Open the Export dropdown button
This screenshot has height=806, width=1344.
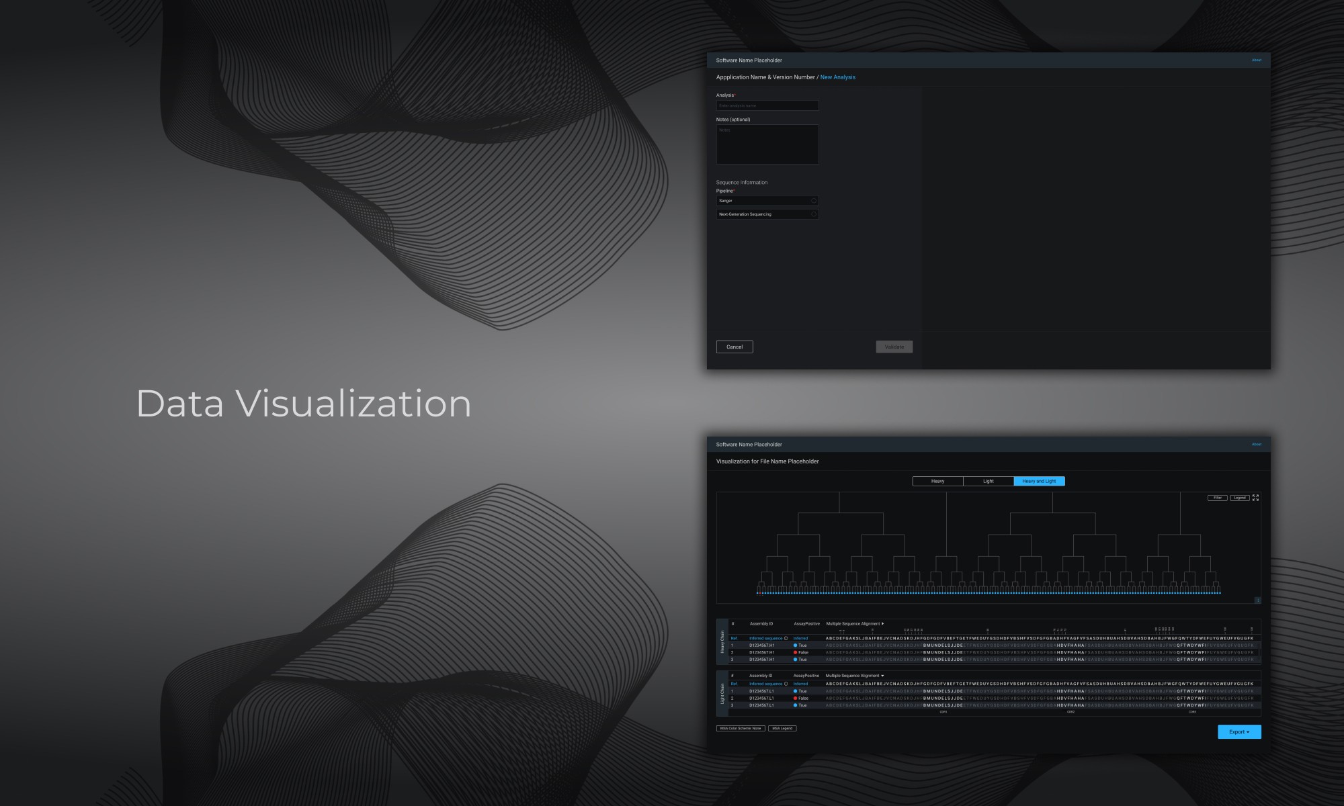pos(1238,731)
